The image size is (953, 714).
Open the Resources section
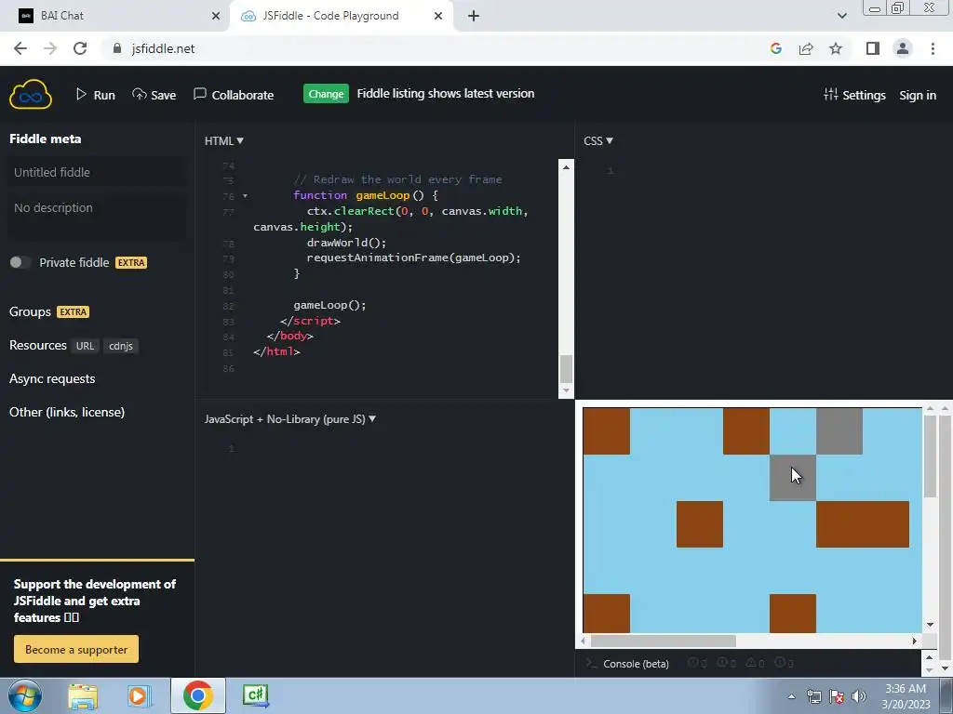pyautogui.click(x=37, y=345)
